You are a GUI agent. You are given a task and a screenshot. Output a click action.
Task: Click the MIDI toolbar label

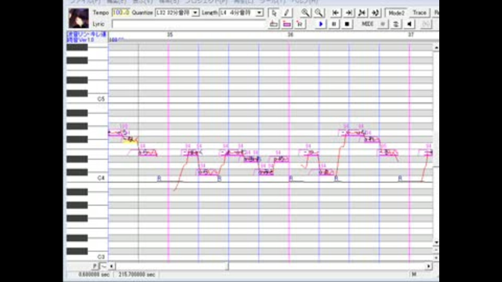[x=367, y=24]
